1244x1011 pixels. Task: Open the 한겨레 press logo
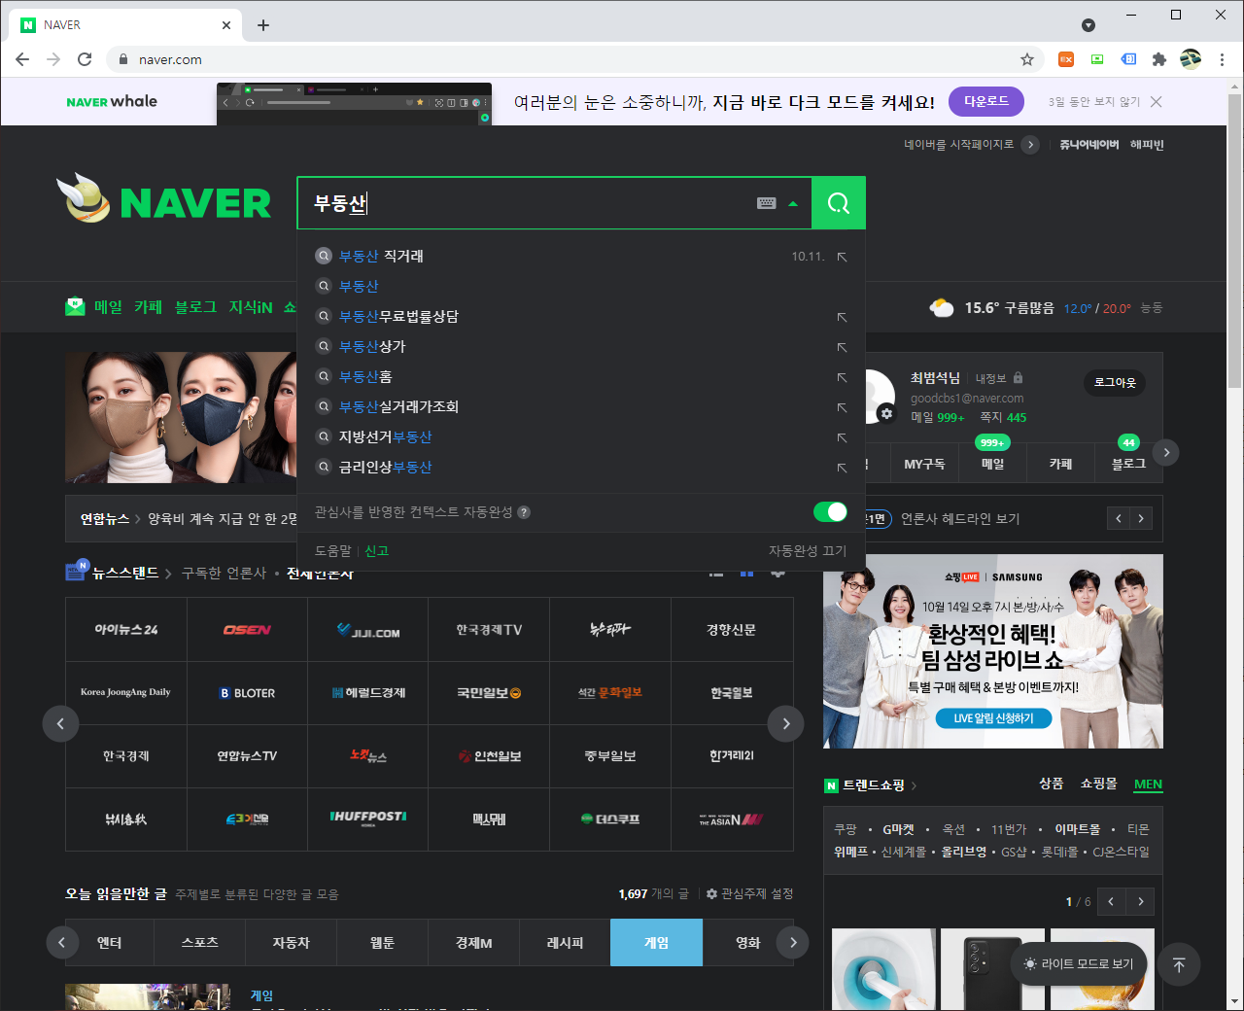pos(732,755)
